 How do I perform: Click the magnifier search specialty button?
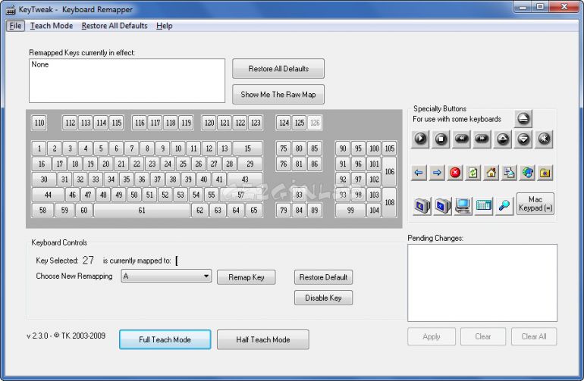pyautogui.click(x=504, y=206)
